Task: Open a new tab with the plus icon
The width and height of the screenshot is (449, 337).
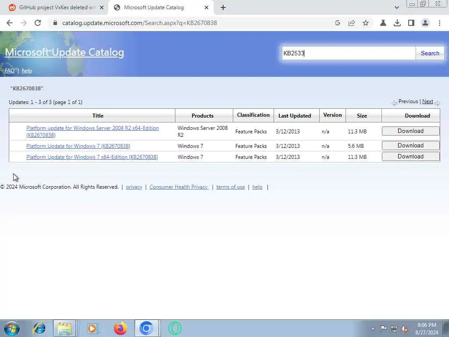Action: (x=223, y=7)
